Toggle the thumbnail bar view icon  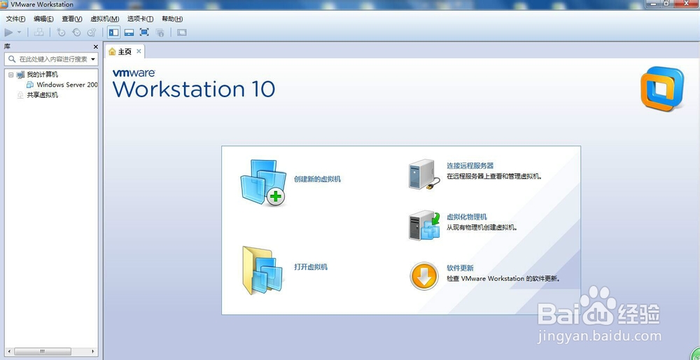coord(129,32)
